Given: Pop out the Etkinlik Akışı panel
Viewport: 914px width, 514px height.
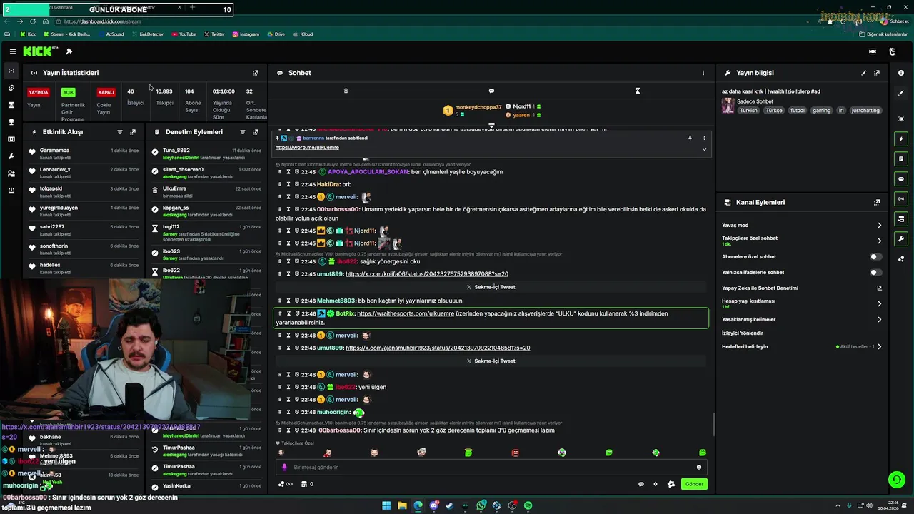Looking at the screenshot, I should 133,132.
